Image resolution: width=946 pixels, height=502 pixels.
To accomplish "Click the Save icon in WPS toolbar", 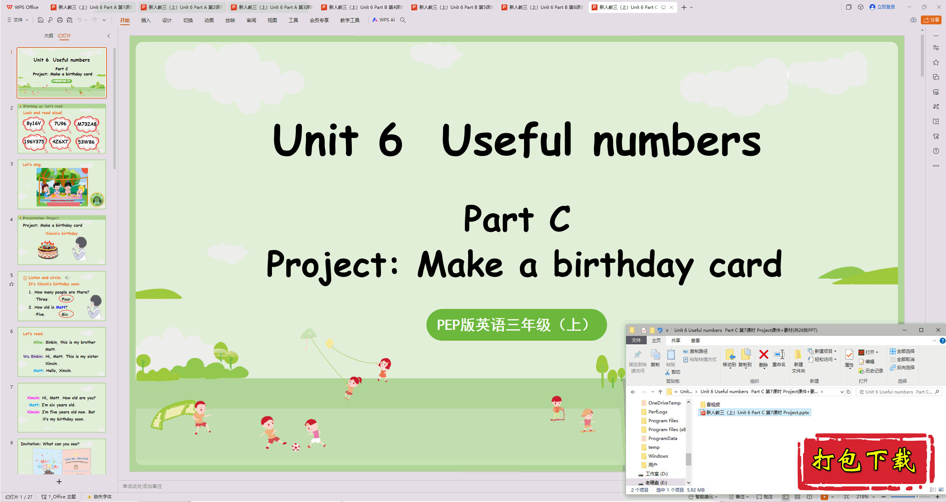I will pos(41,20).
